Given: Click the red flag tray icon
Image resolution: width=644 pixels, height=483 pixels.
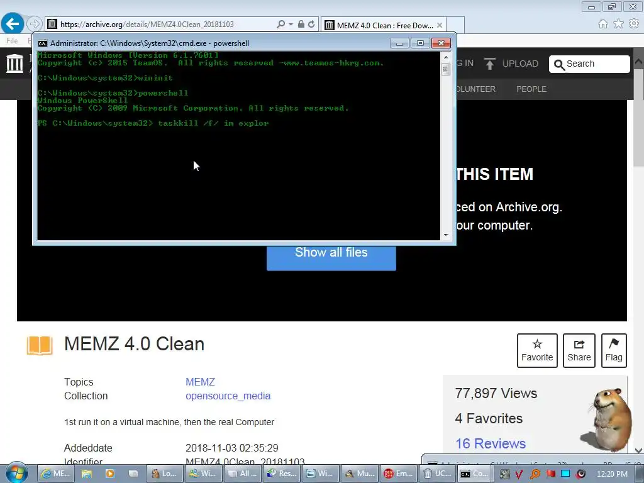Looking at the screenshot, I should click(x=550, y=474).
